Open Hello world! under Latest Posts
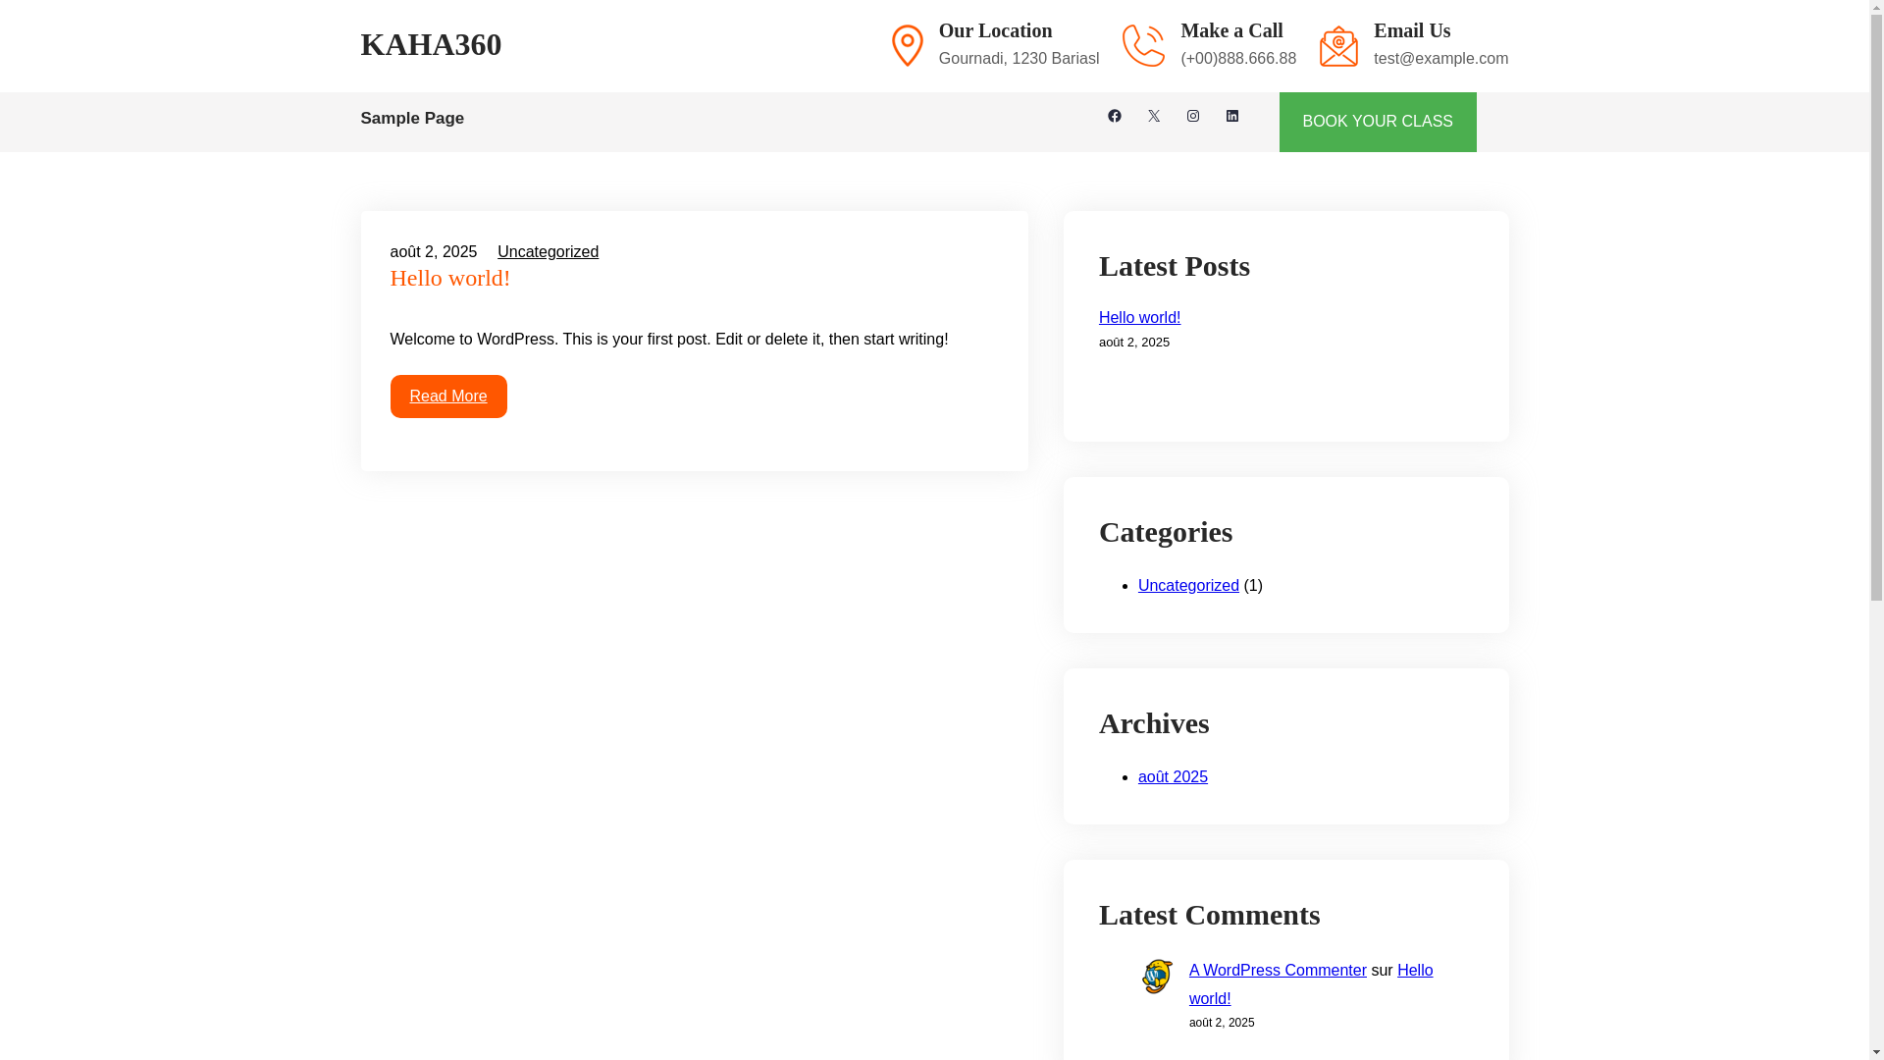Viewport: 1884px width, 1060px height. [x=1139, y=317]
